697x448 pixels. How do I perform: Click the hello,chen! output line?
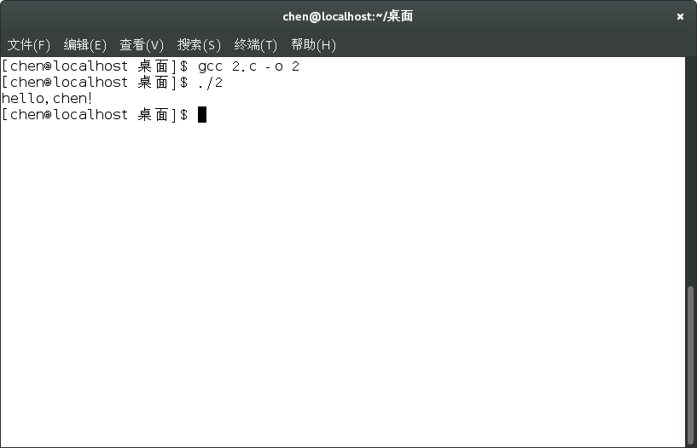pos(48,99)
